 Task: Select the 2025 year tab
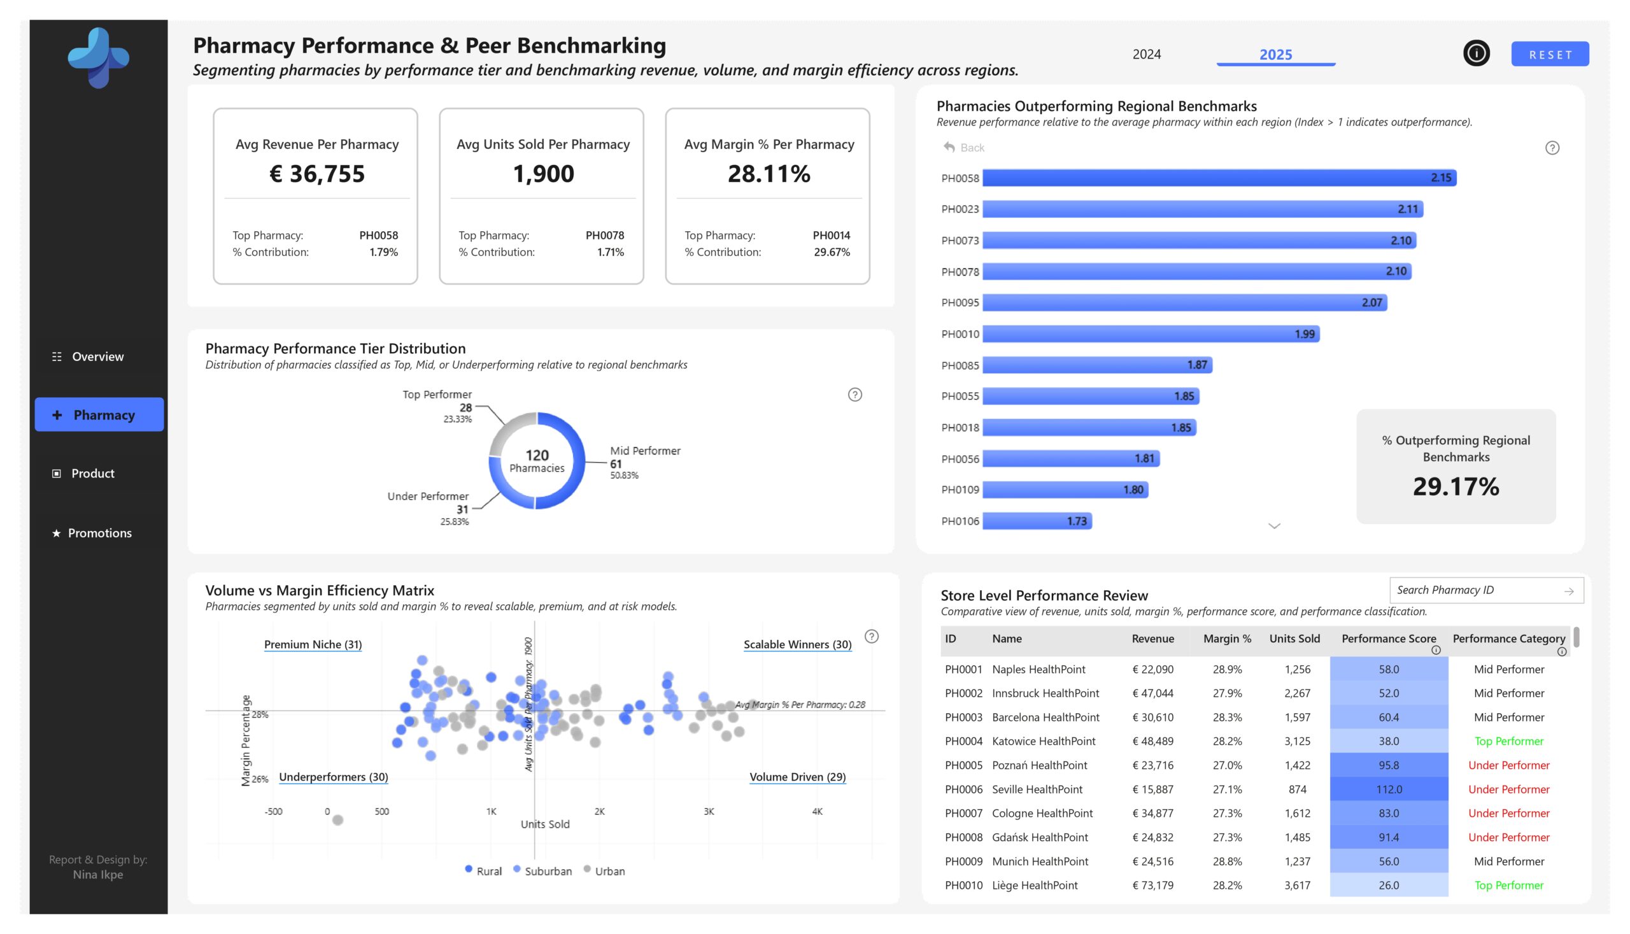(1275, 55)
